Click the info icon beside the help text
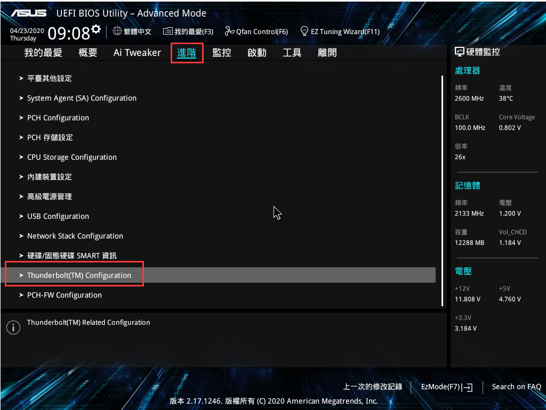The image size is (546, 410). (x=13, y=328)
